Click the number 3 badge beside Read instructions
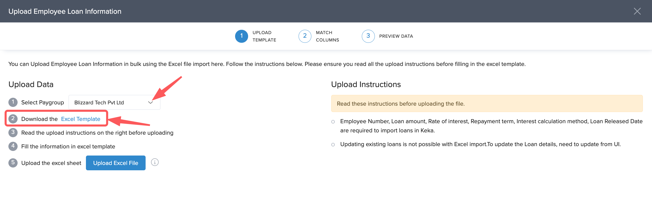 click(x=13, y=133)
